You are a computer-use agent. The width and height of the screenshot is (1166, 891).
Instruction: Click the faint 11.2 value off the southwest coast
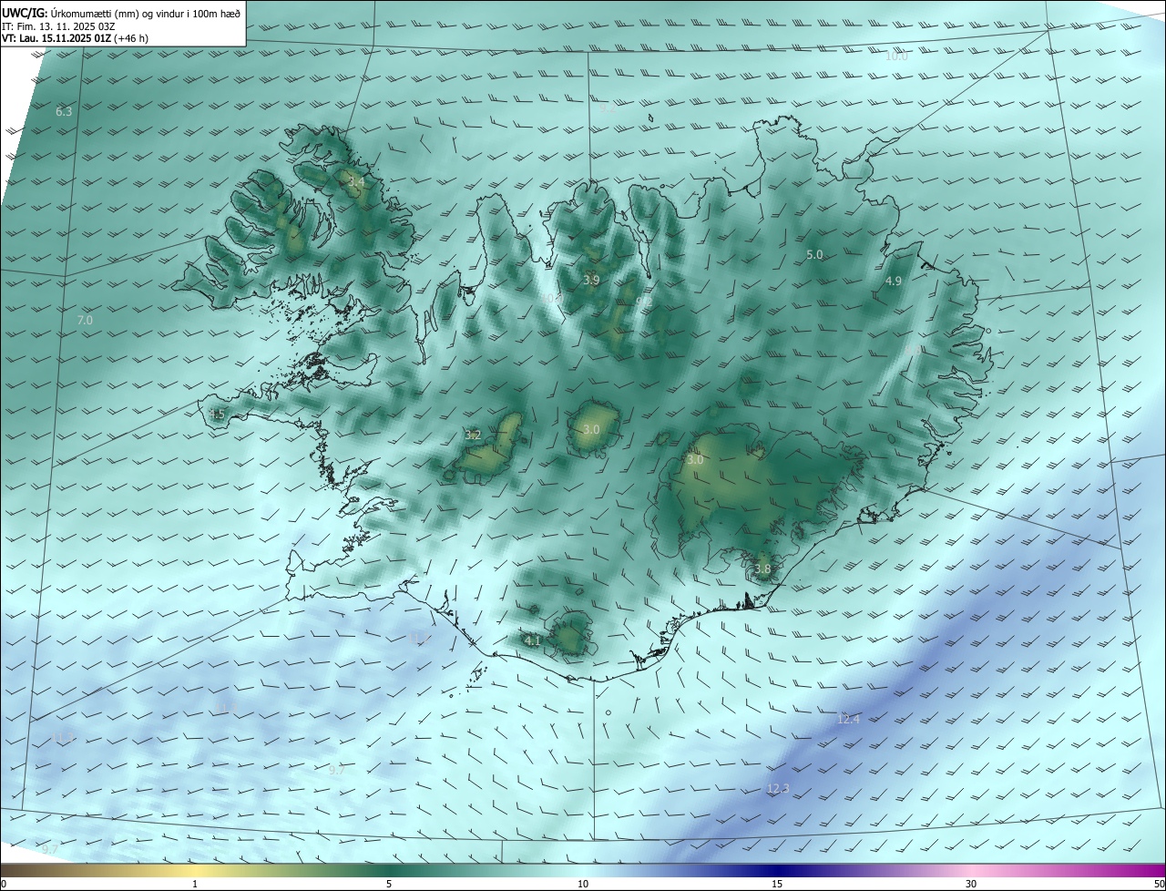click(420, 638)
